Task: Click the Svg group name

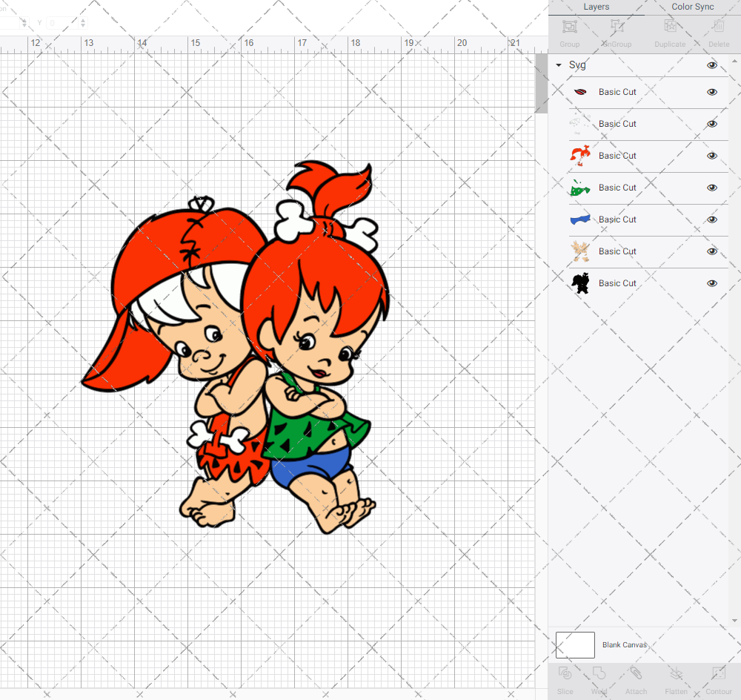Action: [577, 65]
